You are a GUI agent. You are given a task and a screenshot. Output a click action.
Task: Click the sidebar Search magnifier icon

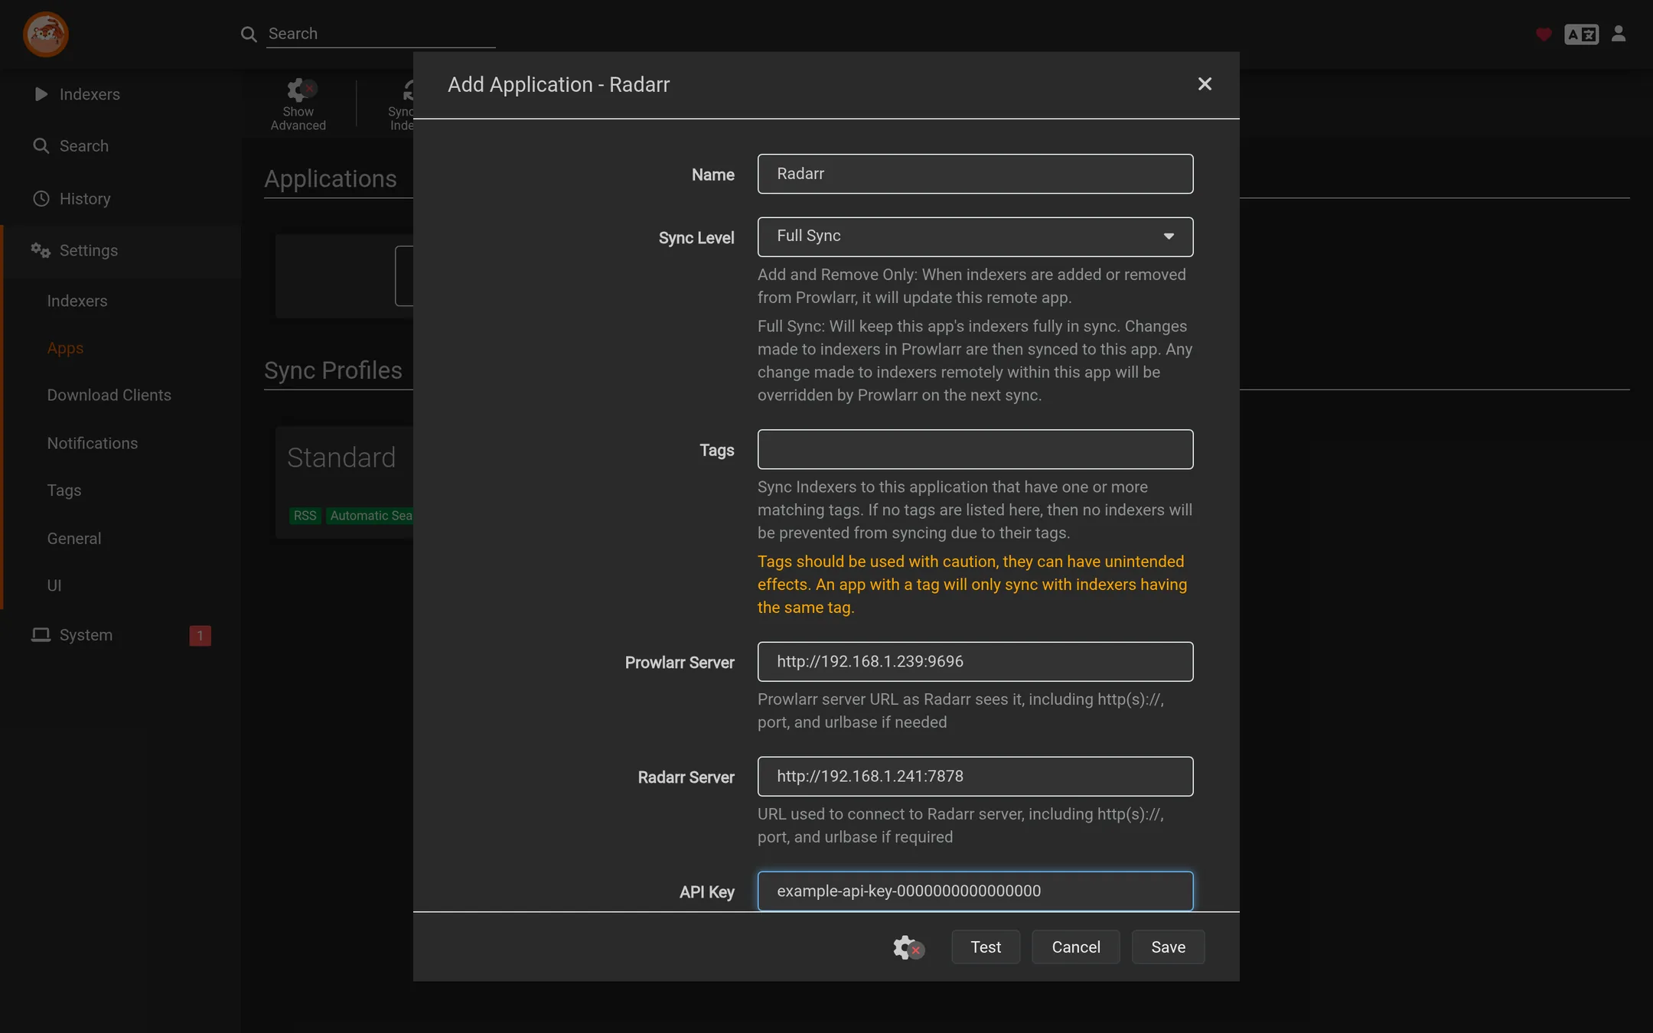point(41,145)
